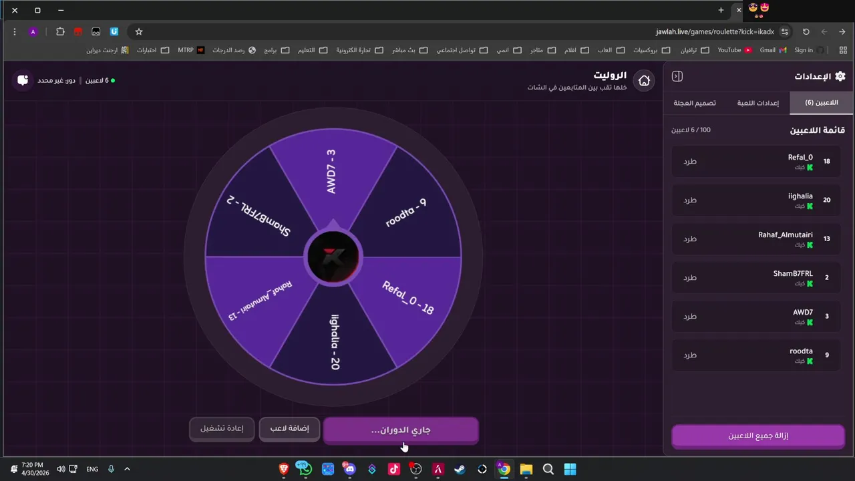Screen dimensions: 855x481
Task: Open the site information icon in address bar
Action: point(785,31)
